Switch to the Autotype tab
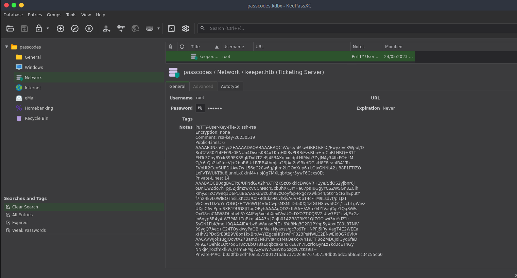517x278 pixels. pos(230,87)
